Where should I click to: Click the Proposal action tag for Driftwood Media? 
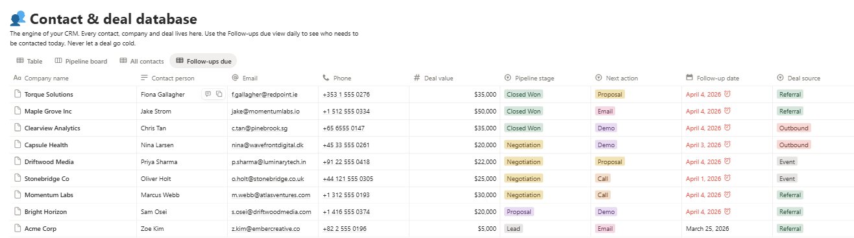(x=609, y=161)
